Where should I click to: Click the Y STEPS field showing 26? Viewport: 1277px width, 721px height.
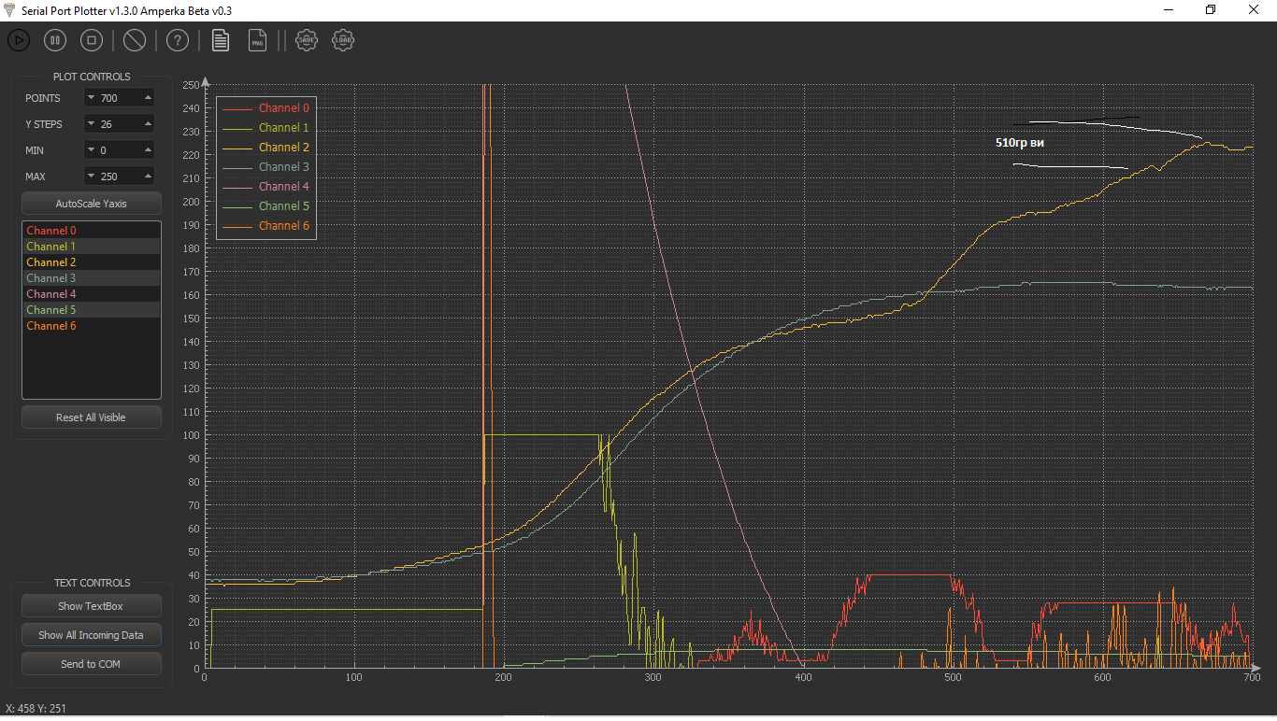(119, 124)
